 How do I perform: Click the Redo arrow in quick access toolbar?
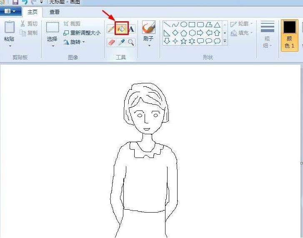click(33, 2)
